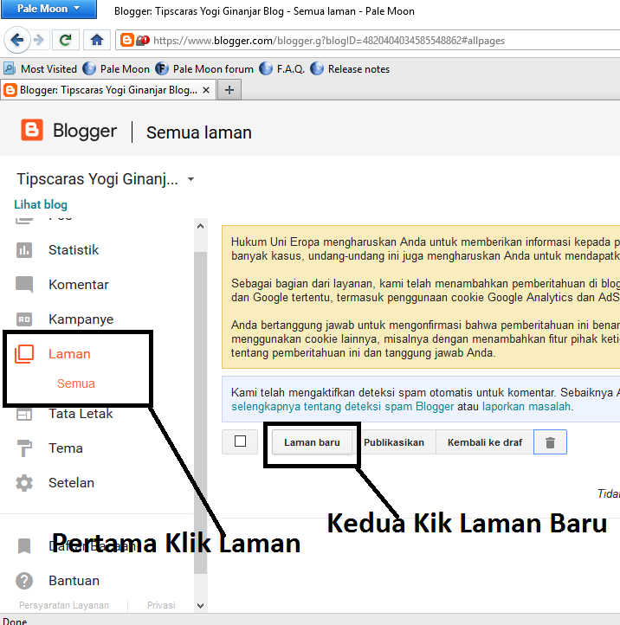620x625 pixels.
Task: Go forward with the forward arrow
Action: click(x=39, y=40)
